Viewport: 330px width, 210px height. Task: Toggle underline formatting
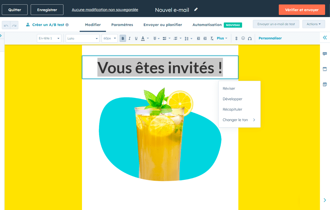click(136, 38)
